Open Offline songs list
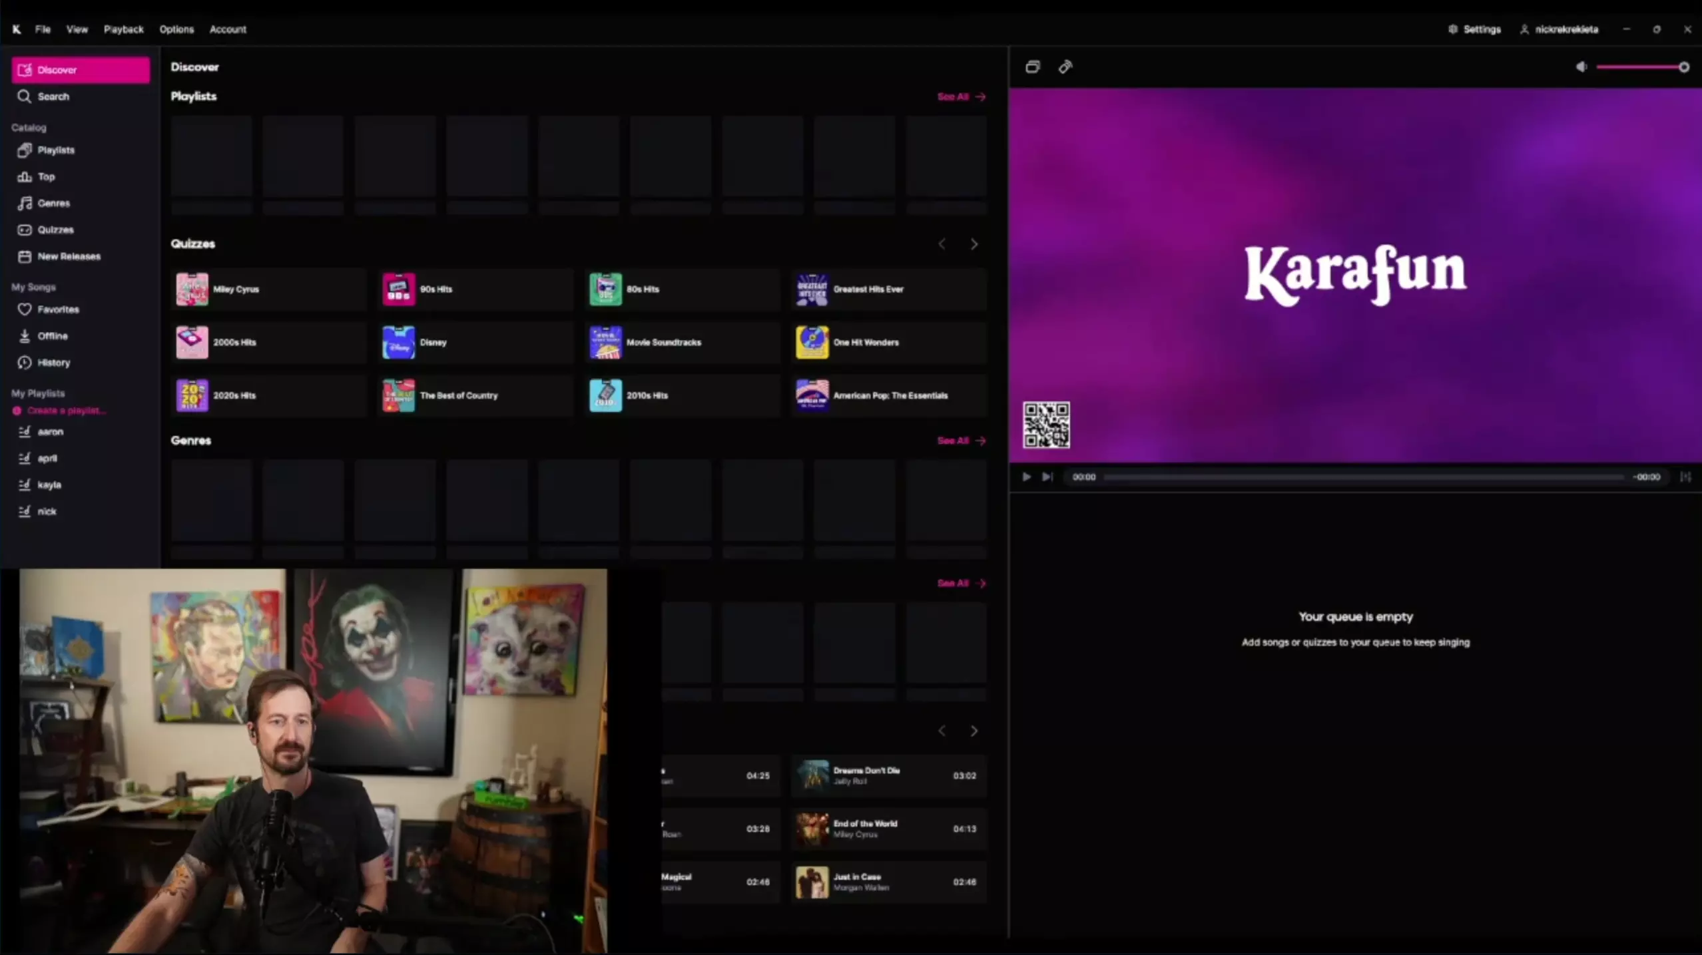The image size is (1702, 955). click(81, 336)
